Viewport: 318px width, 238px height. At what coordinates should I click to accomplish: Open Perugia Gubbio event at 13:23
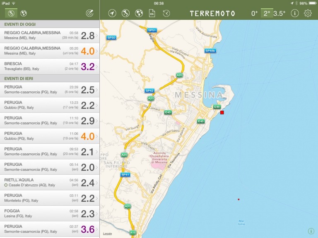pyautogui.click(x=50, y=105)
